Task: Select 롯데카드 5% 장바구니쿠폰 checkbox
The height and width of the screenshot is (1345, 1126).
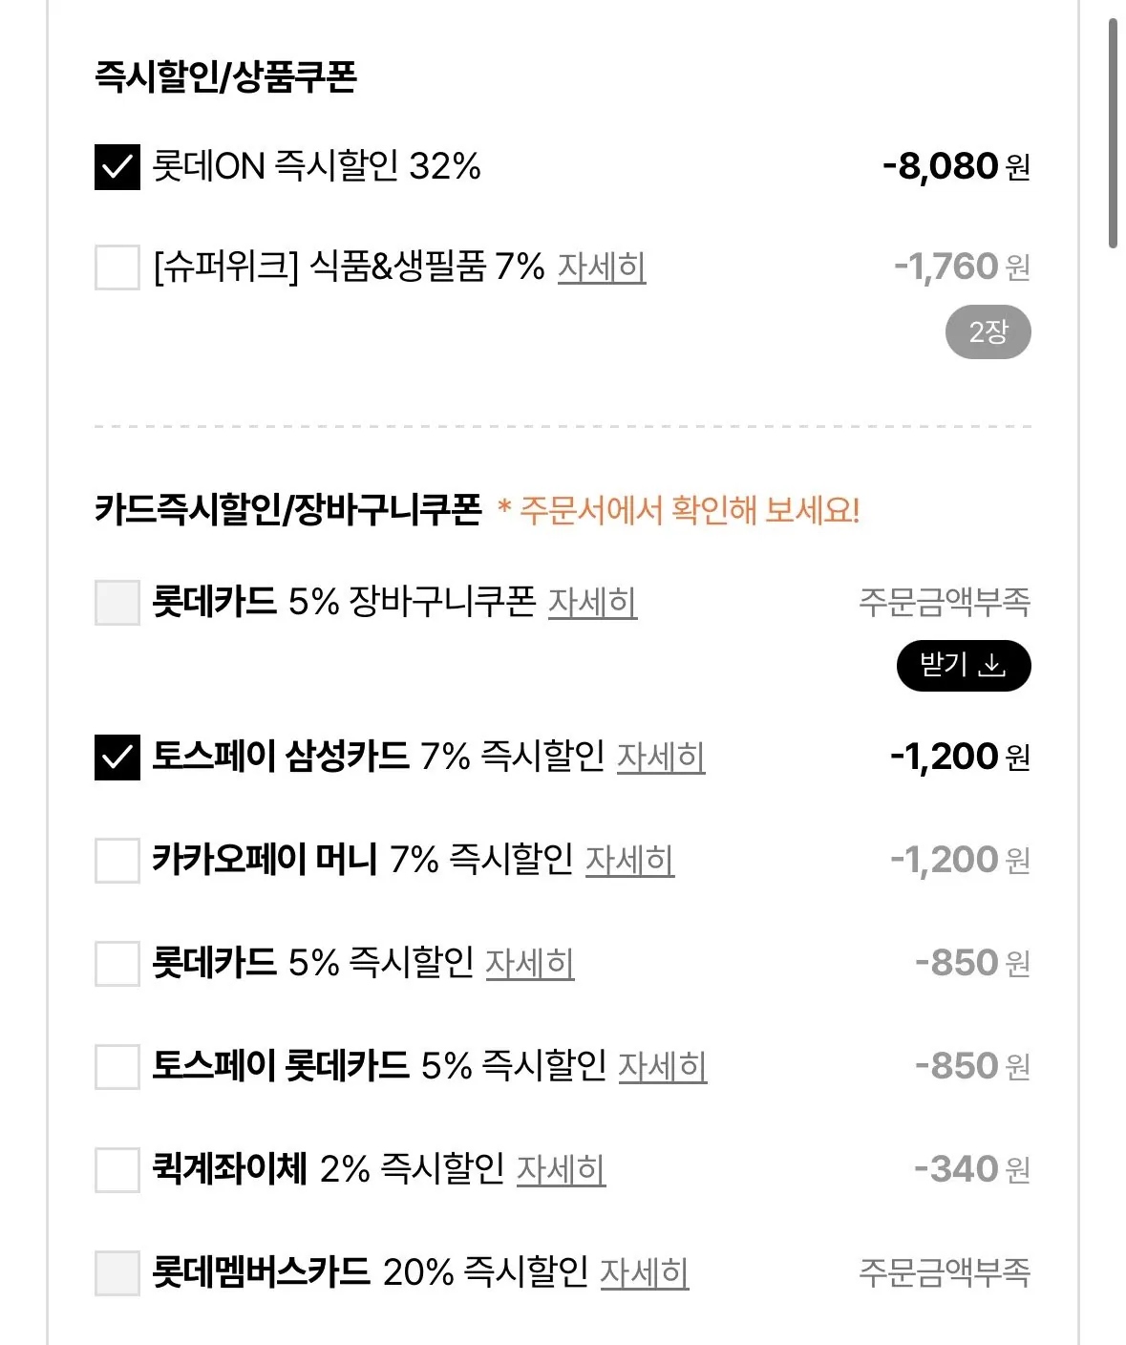Action: [x=117, y=603]
